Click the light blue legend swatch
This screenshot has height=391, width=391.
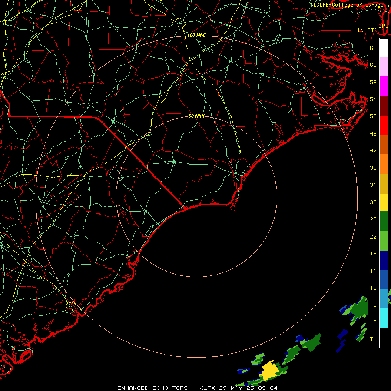384,299
